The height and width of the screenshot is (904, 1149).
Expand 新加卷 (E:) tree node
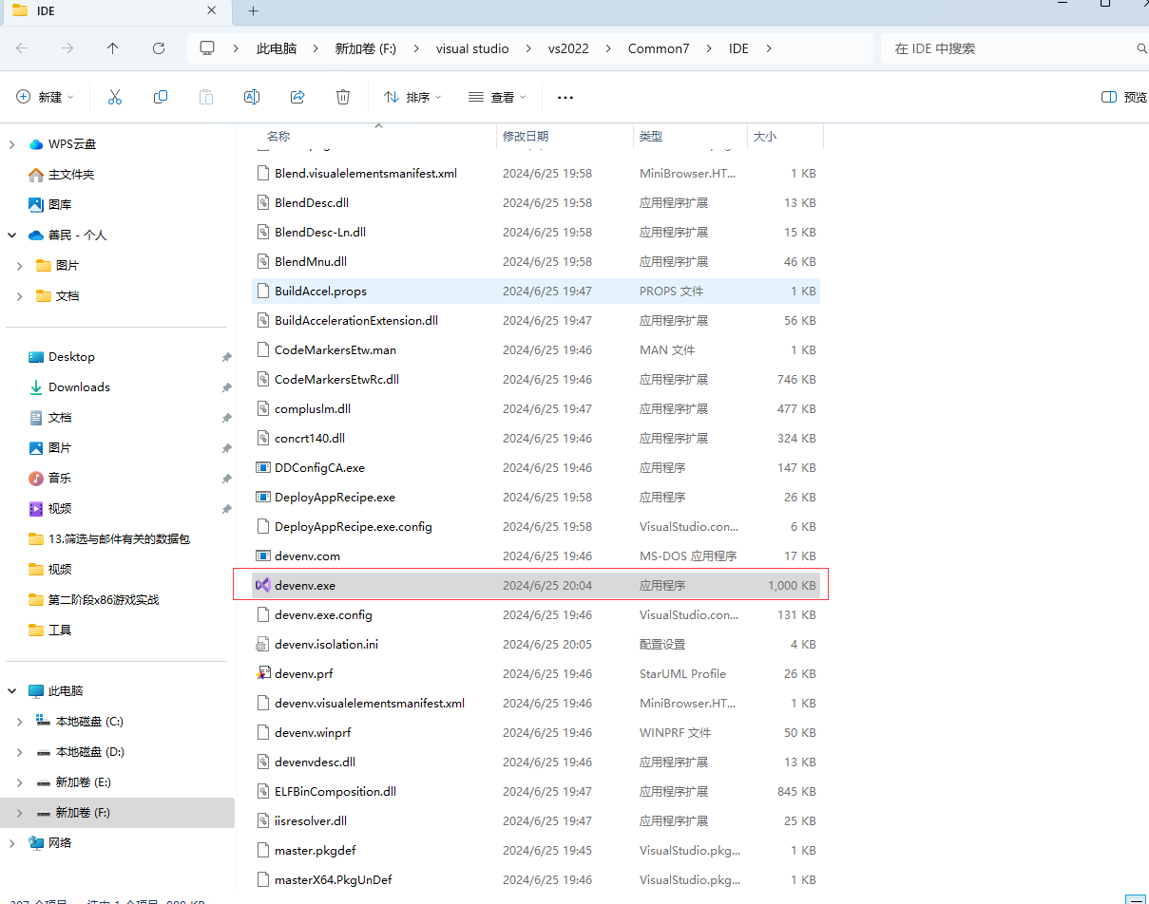(x=20, y=782)
